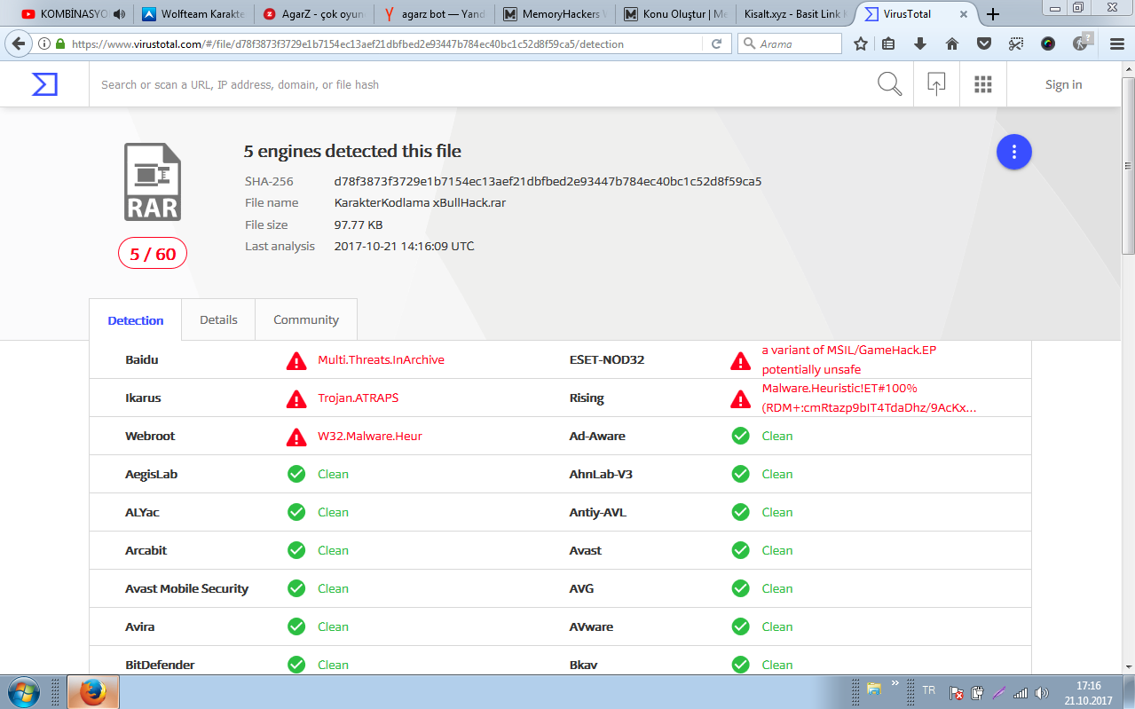Click green padlock in address bar
The width and height of the screenshot is (1135, 709).
click(x=60, y=43)
